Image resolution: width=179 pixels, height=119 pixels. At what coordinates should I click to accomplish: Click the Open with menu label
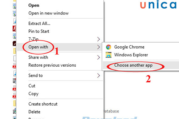coord(38,47)
